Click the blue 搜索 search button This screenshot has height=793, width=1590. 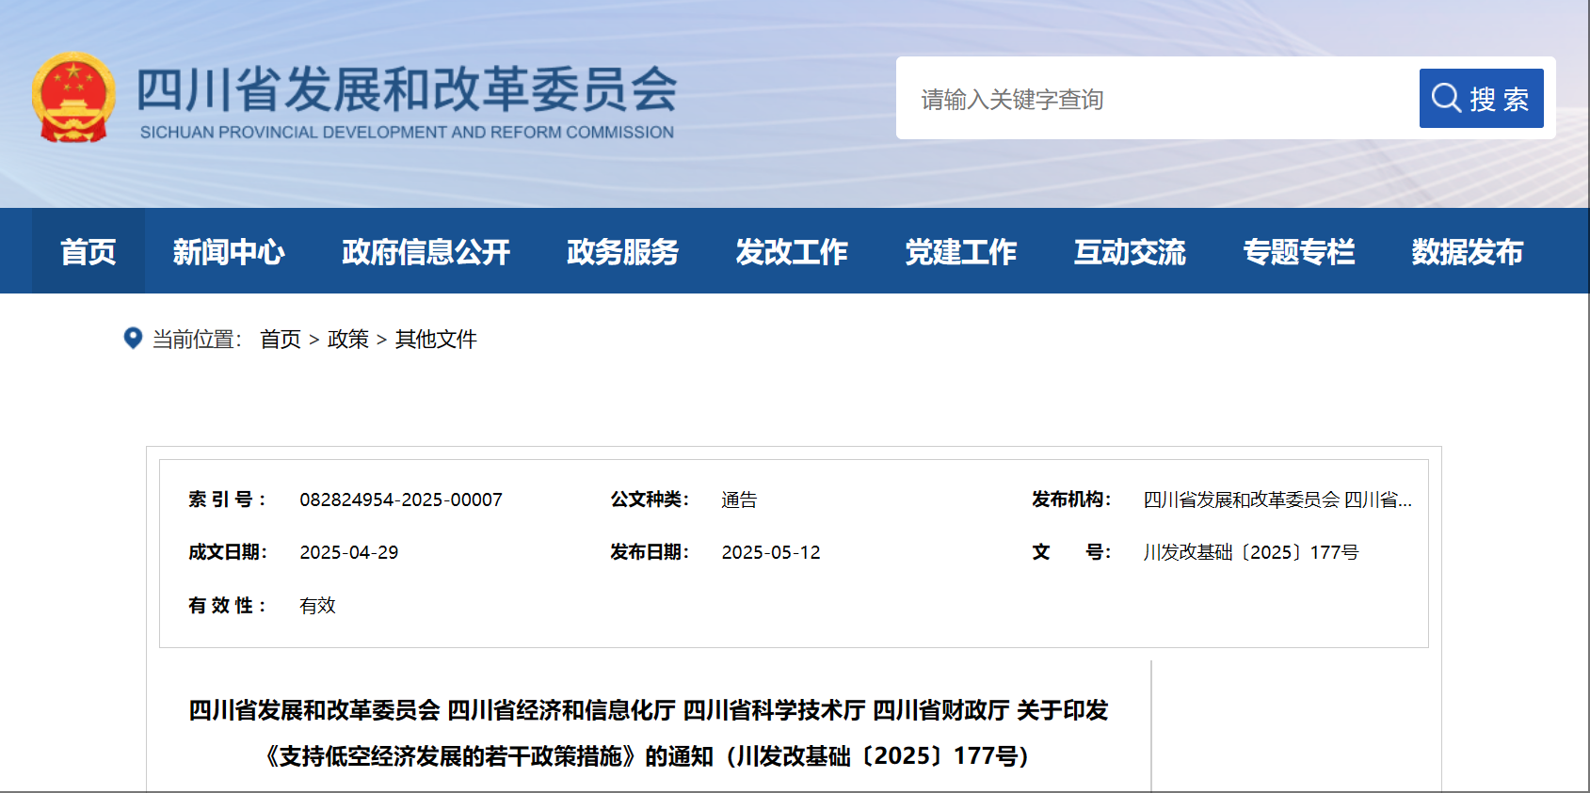coord(1480,99)
